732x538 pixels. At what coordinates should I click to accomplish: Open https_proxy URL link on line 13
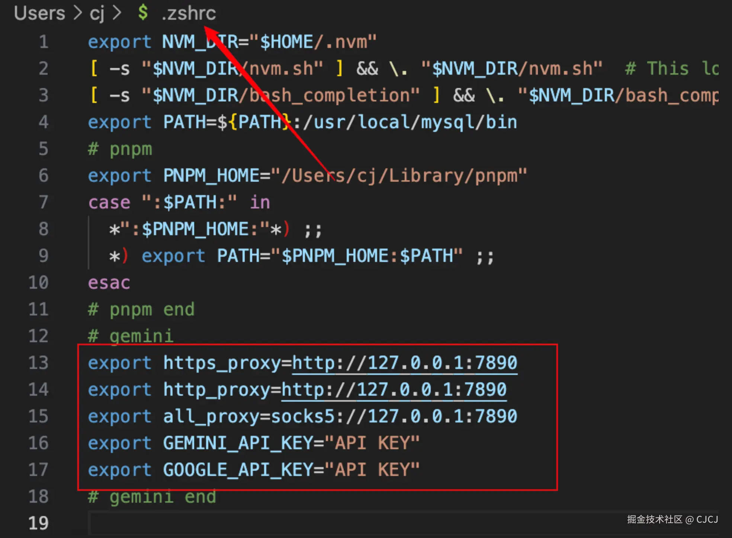pos(405,363)
